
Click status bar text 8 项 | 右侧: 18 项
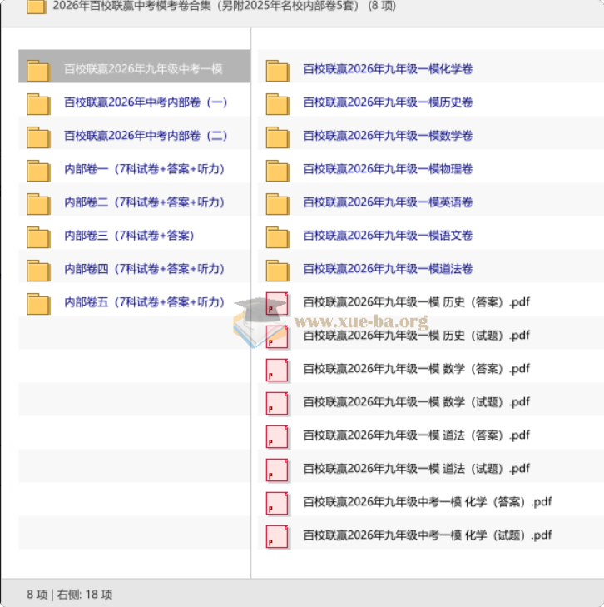70,594
